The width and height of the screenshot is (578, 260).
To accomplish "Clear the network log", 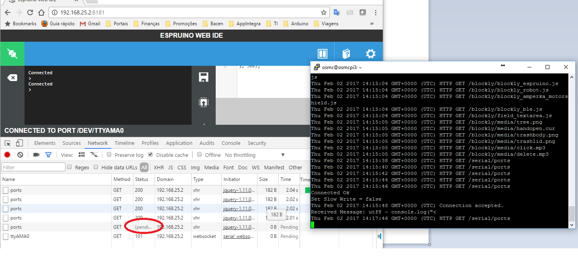I will [20, 155].
